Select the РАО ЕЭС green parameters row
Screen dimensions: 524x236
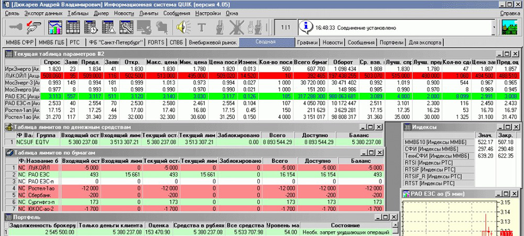click(x=261, y=96)
